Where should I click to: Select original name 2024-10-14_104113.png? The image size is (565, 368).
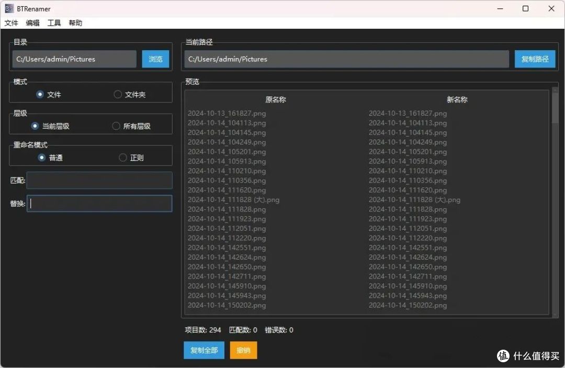pos(227,123)
